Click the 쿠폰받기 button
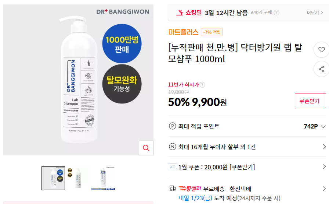 [310, 101]
